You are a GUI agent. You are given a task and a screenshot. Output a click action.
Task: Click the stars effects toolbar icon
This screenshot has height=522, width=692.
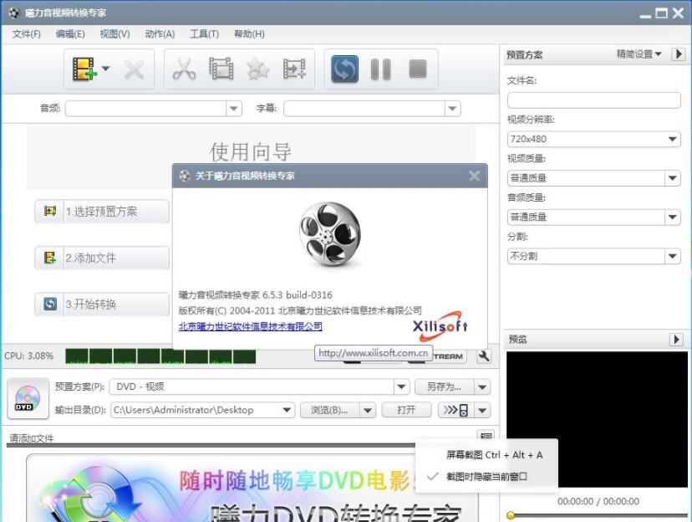[258, 69]
